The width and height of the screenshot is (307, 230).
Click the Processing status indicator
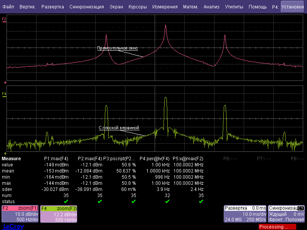coord(277,227)
